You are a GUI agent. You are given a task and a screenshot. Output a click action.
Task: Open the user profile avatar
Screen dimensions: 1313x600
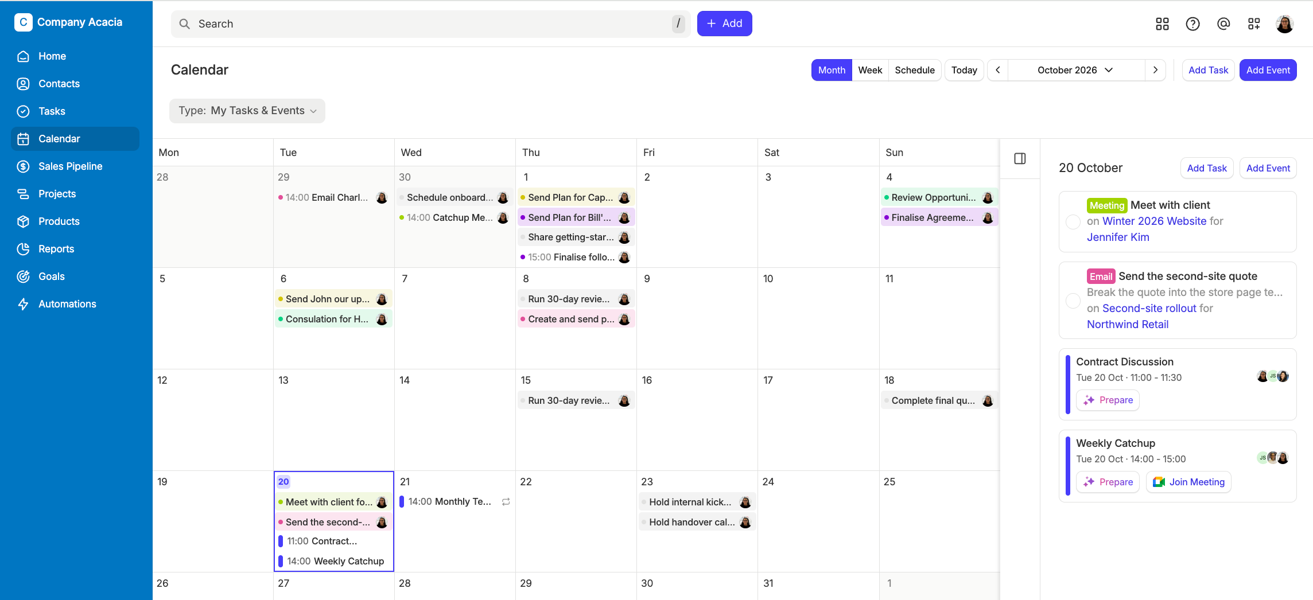point(1284,24)
